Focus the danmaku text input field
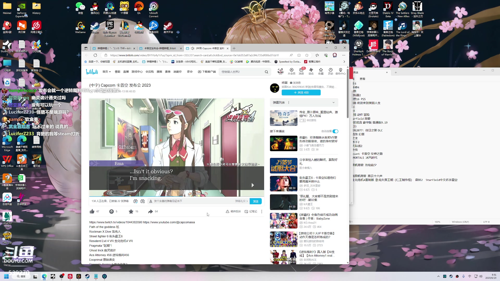500x281 pixels. pyautogui.click(x=193, y=201)
